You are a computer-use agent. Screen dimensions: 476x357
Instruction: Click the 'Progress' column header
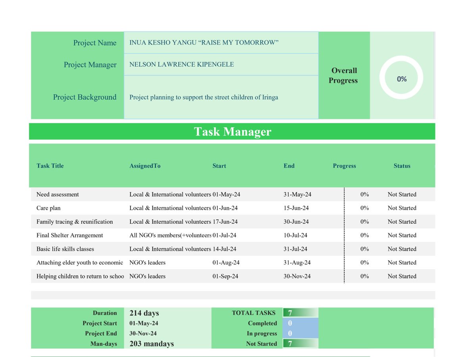pos(344,166)
